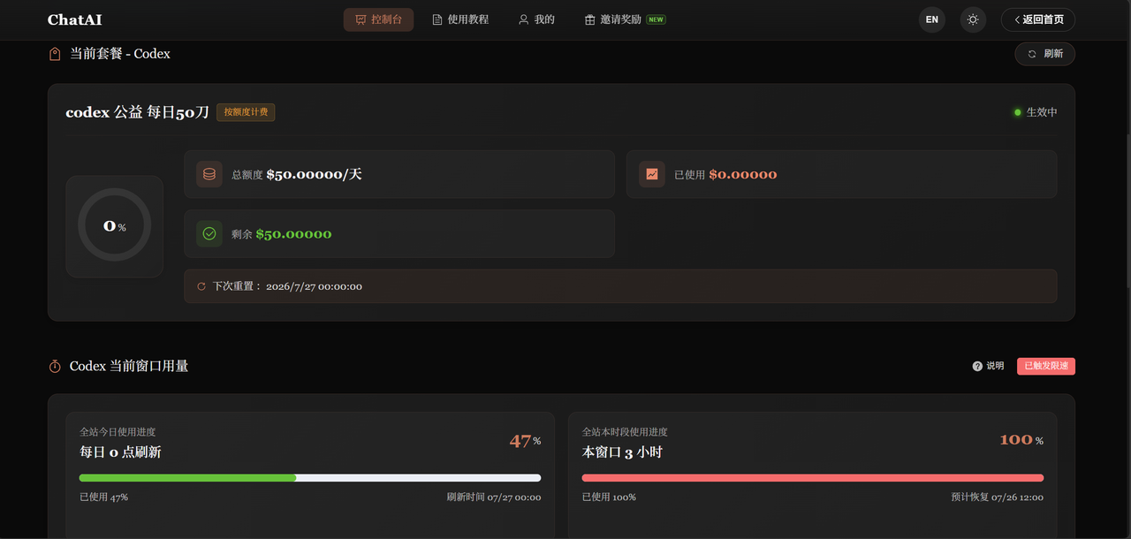This screenshot has height=539, width=1131.
Task: Click the 100% window progress value
Action: [1021, 440]
